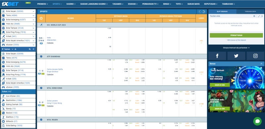Open the Esukan menu
The height and width of the screenshot is (129, 265).
[x=133, y=4]
